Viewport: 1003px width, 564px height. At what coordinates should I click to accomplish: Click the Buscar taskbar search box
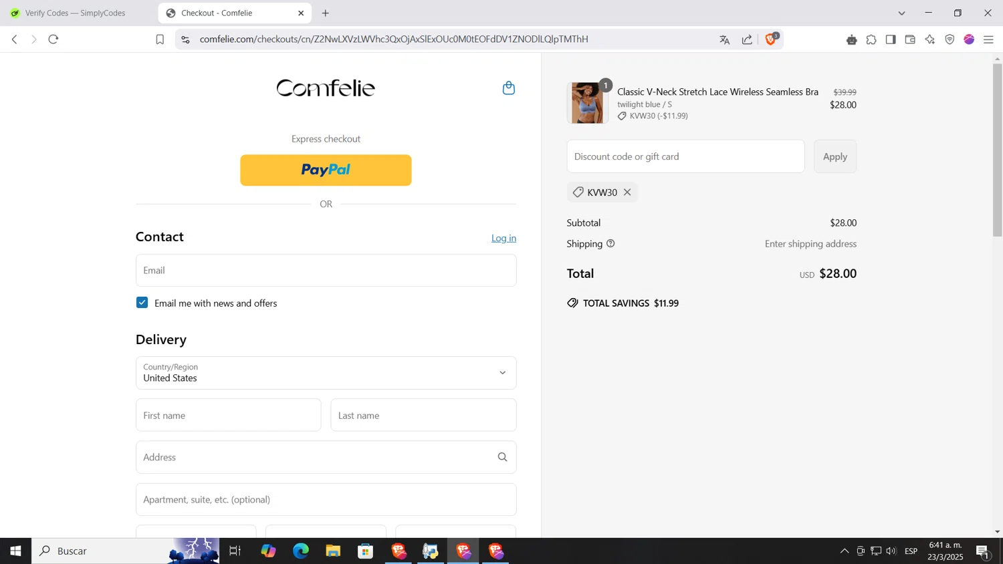[126, 551]
